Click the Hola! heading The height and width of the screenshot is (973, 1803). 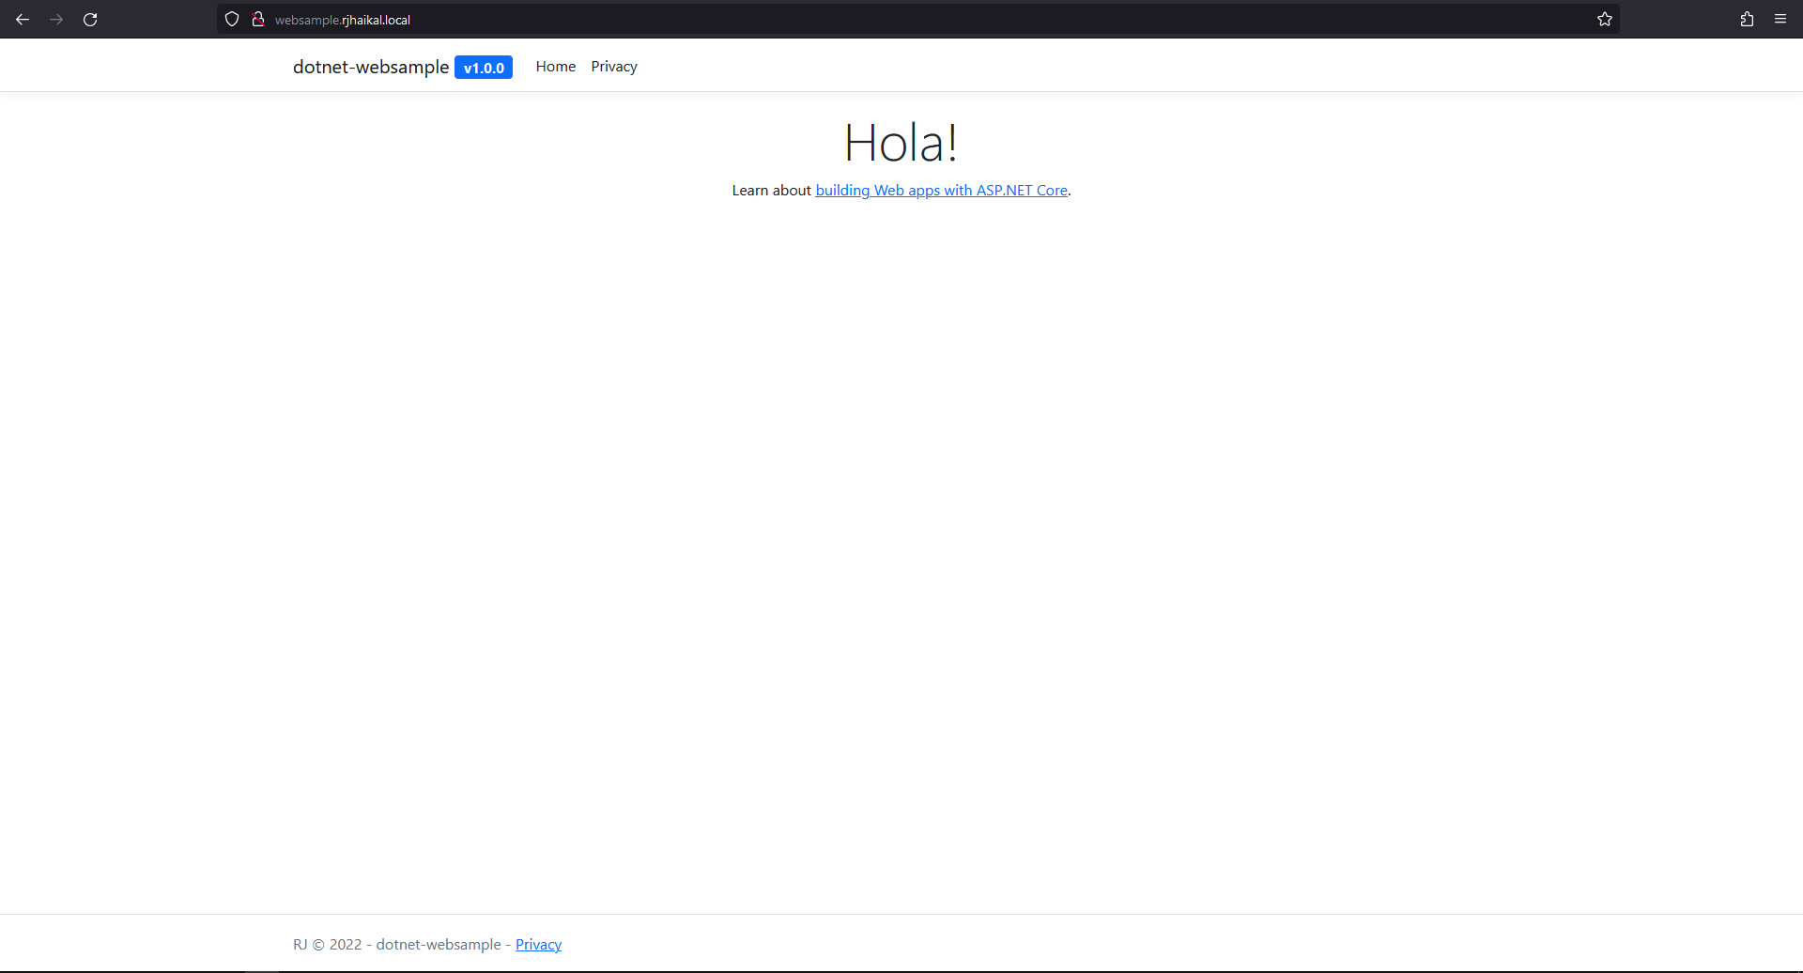[901, 143]
